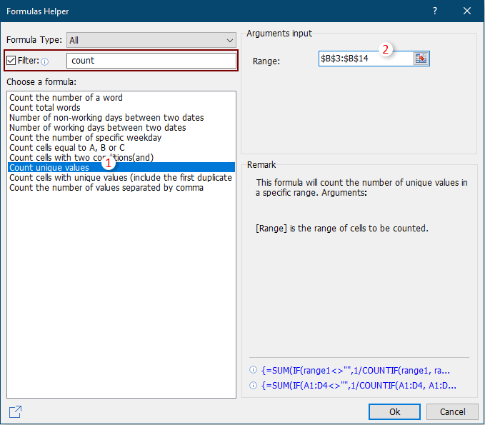Select "Count the number of a word"
Viewport: 485px width, 425px height.
(x=66, y=98)
